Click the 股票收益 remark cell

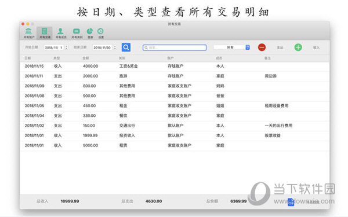click(x=273, y=135)
